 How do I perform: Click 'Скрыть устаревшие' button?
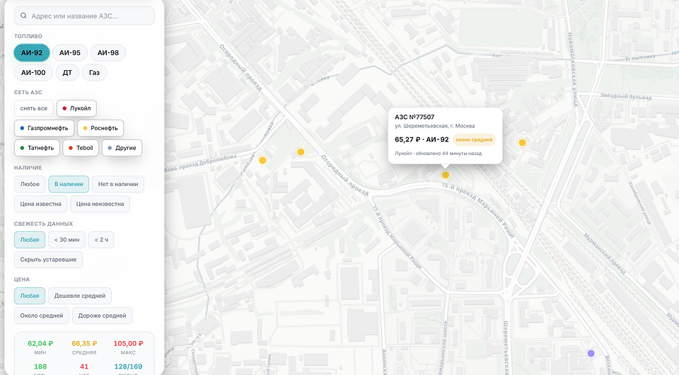coord(49,260)
